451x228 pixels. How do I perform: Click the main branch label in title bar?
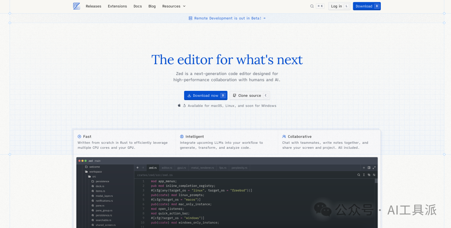97,161
